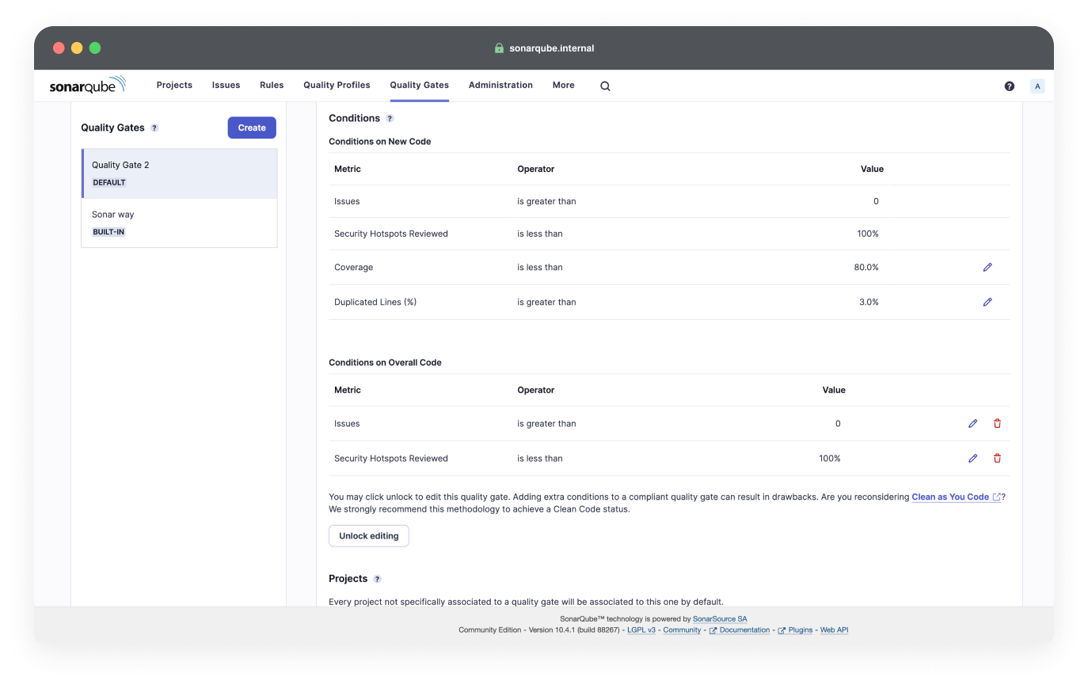Screen dimensions: 1088x685
Task: Select the Sonar way quality gate
Action: click(113, 214)
